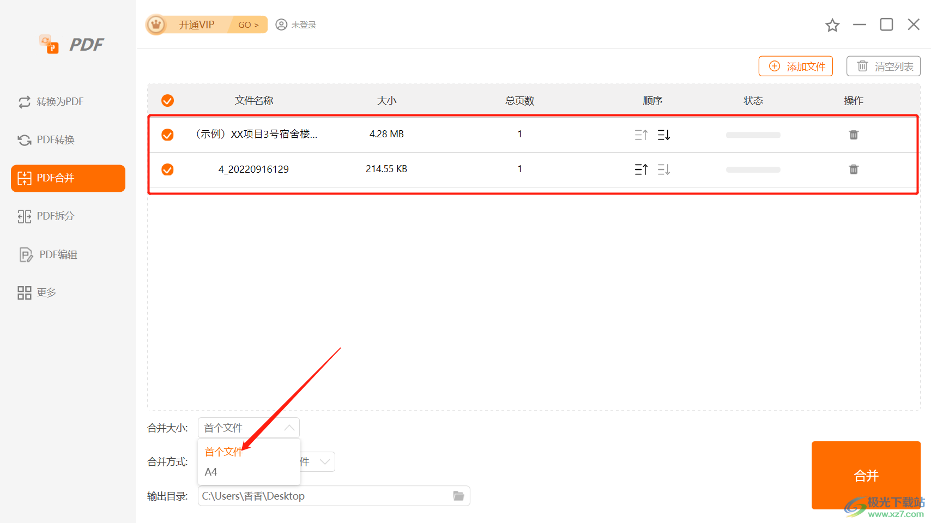
Task: Close the application window
Action: point(914,25)
